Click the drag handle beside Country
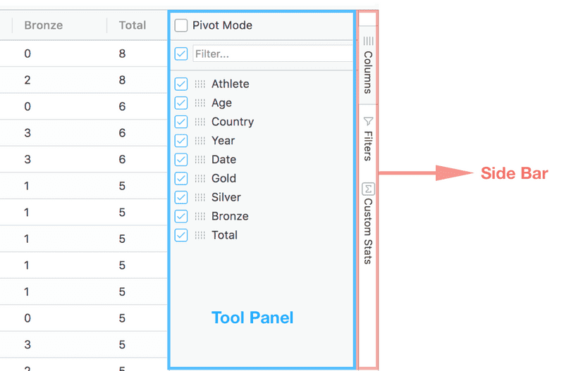Viewport: 564px width, 371px height. 200,122
